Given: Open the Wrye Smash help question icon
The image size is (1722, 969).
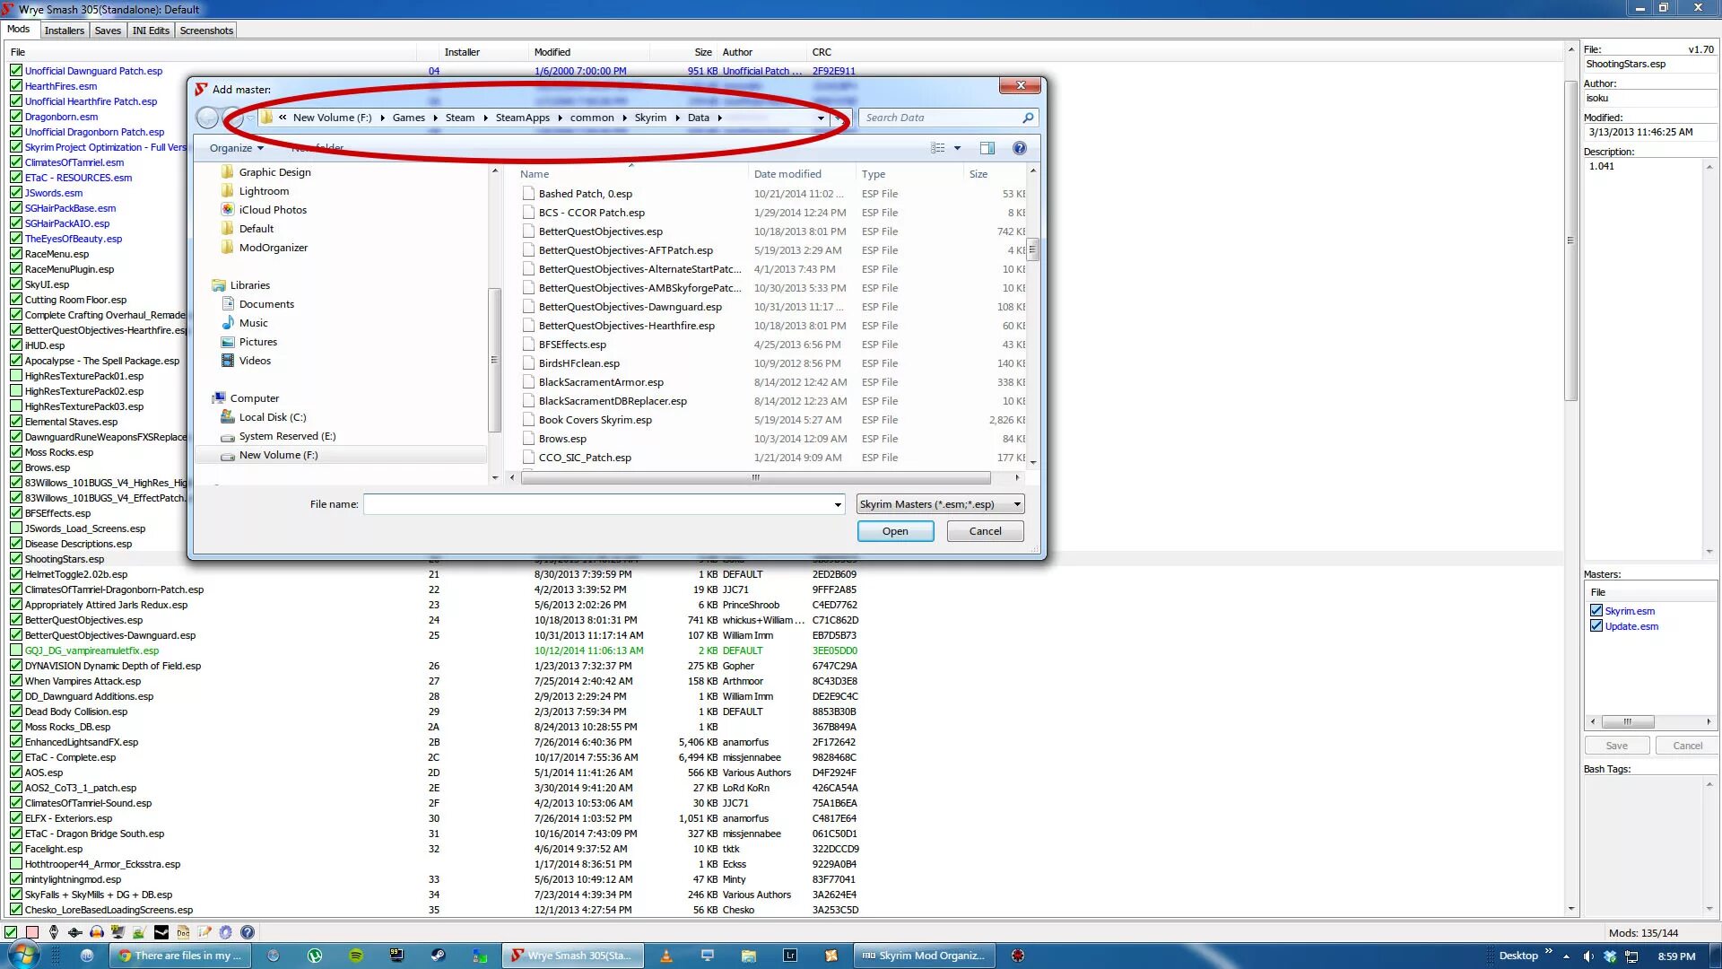Looking at the screenshot, I should pos(248,932).
